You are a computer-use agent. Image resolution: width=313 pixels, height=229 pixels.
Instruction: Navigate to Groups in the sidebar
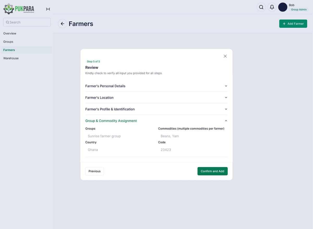pyautogui.click(x=8, y=41)
